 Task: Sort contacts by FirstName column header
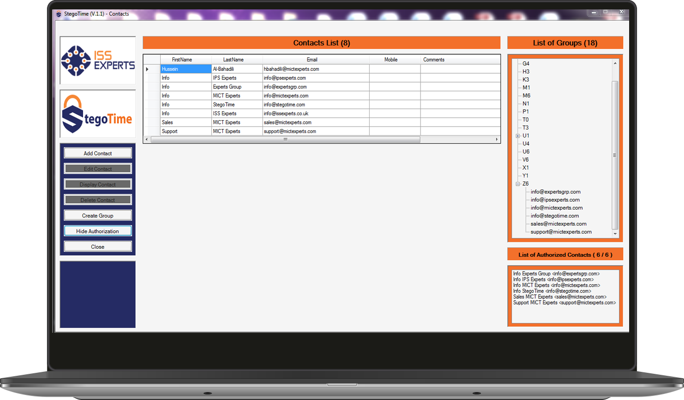coord(182,60)
